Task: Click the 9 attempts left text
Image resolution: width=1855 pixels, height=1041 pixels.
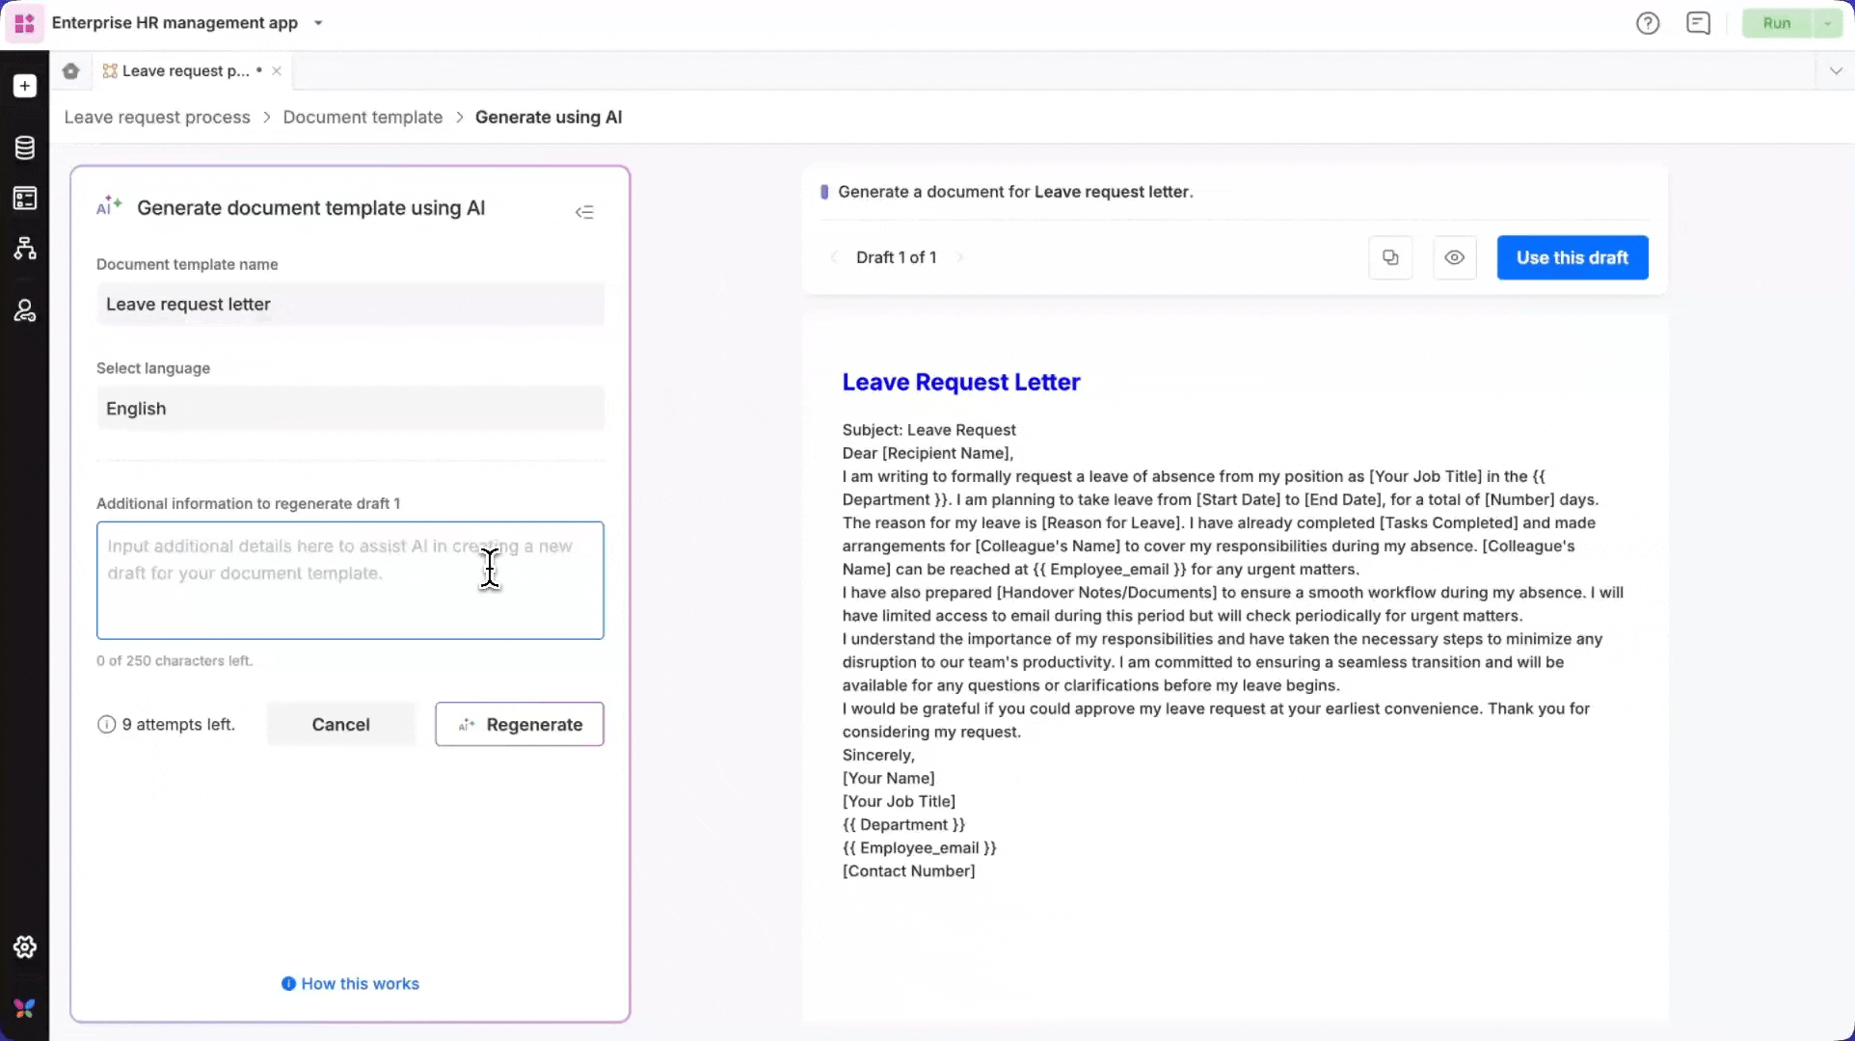Action: click(178, 724)
